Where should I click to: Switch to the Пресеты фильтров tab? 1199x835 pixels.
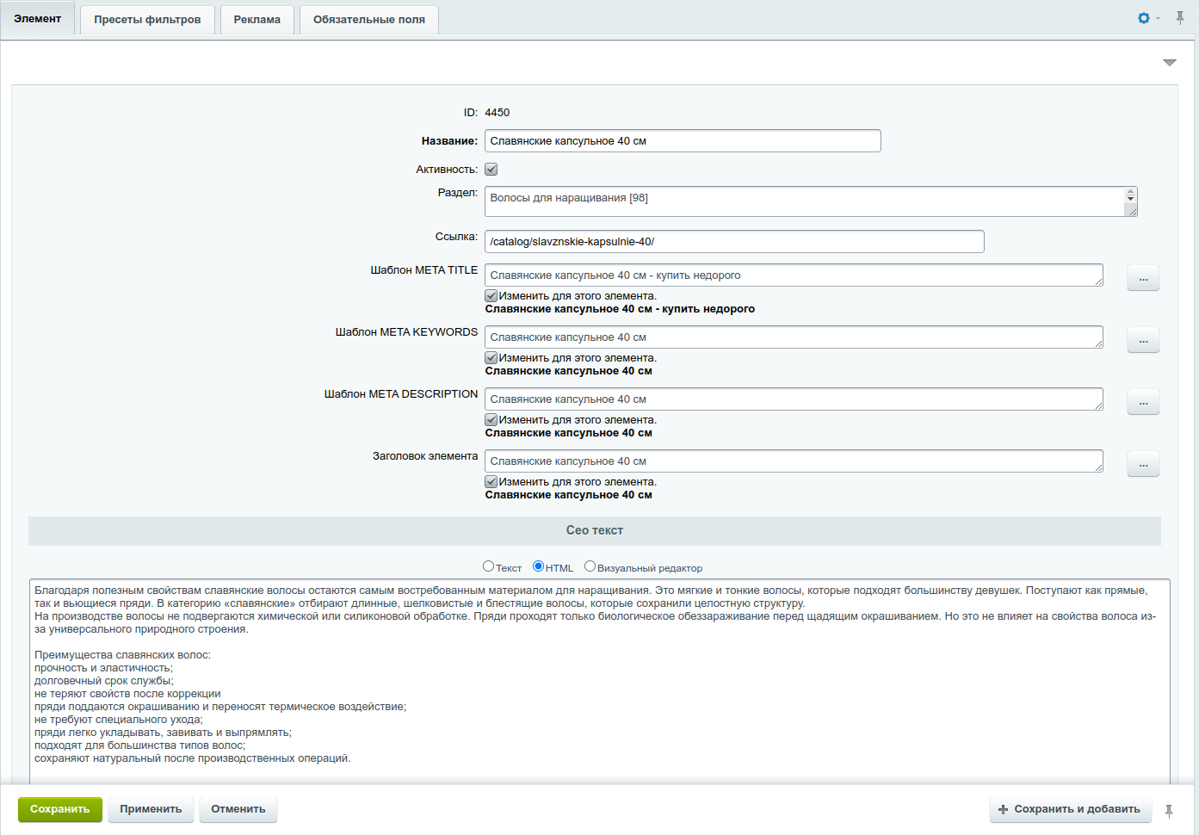click(x=147, y=20)
